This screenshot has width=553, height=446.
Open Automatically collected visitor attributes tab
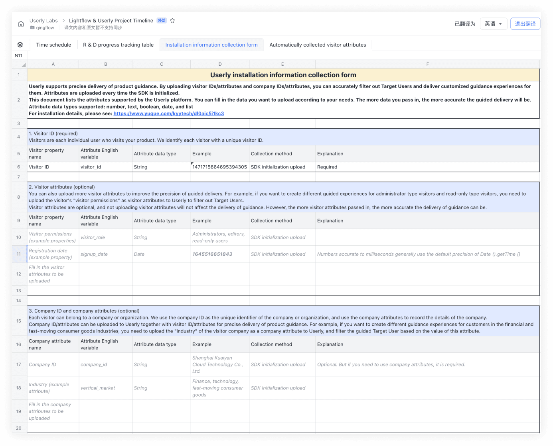coord(318,45)
